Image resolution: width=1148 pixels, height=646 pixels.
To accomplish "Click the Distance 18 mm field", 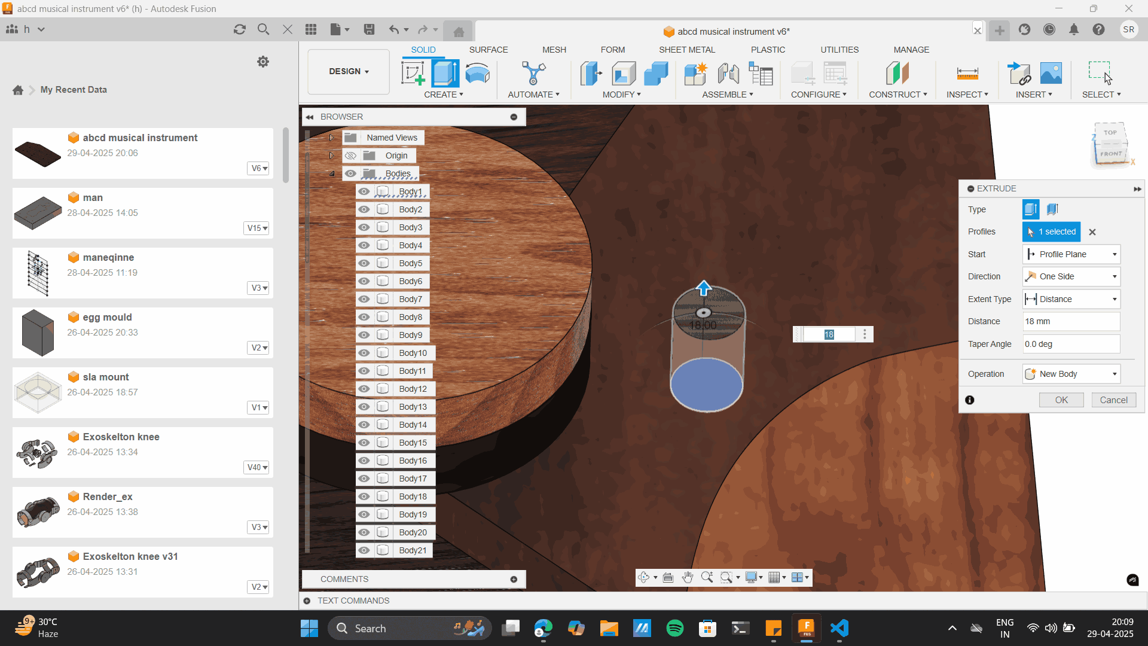I will [1071, 321].
